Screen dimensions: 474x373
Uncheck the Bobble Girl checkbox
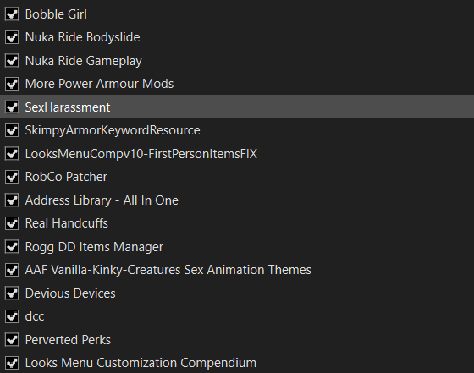12,14
